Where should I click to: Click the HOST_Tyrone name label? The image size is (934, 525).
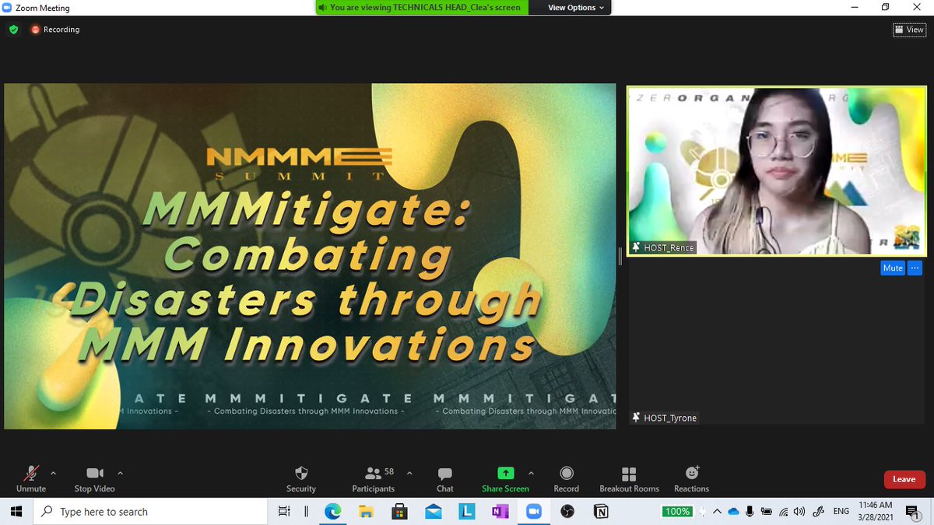coord(665,418)
